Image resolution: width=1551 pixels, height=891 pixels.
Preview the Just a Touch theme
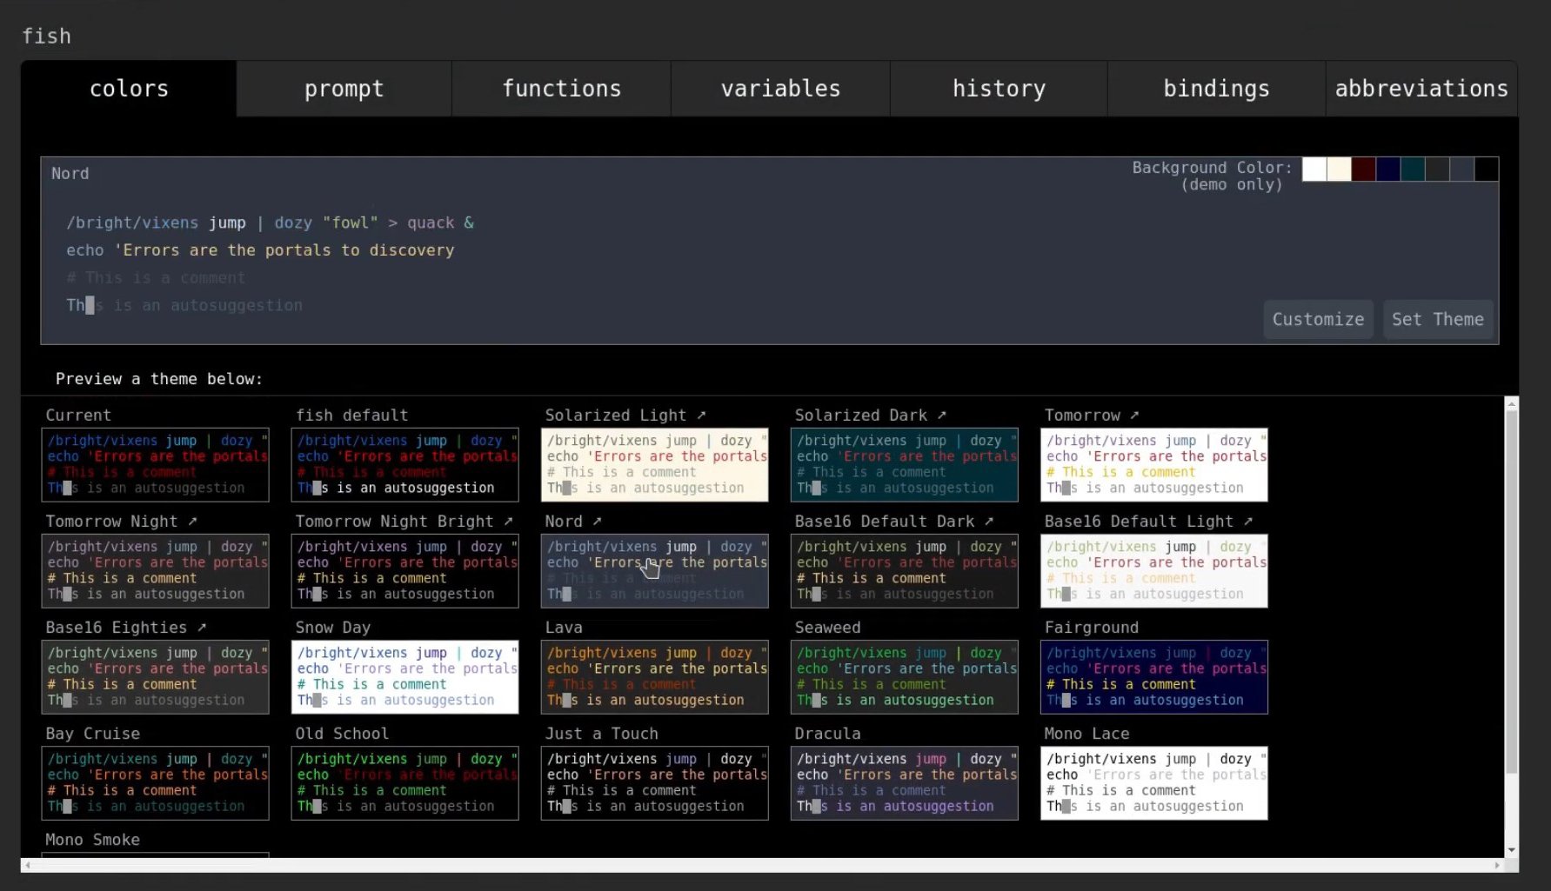click(654, 782)
